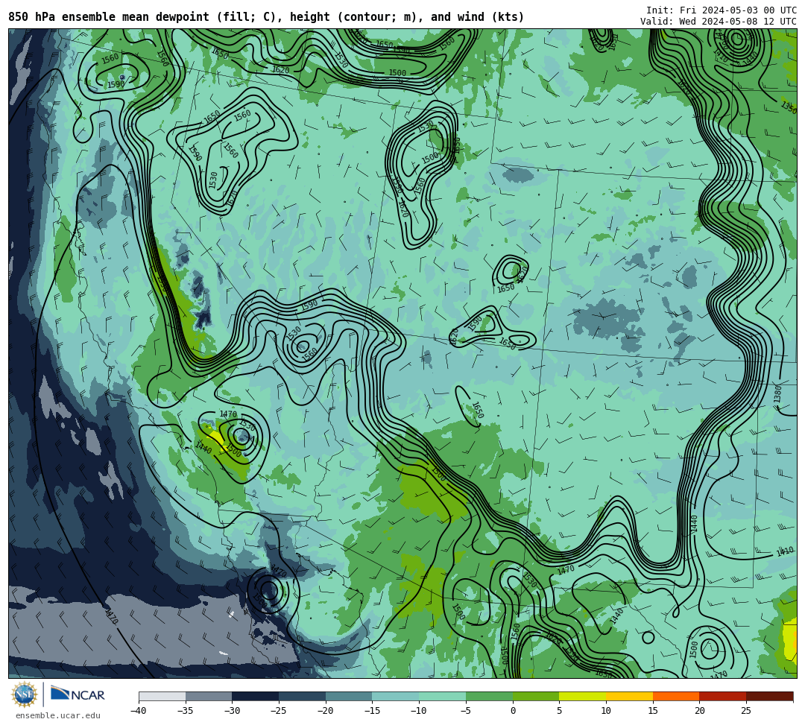
Task: Click the light teal -15 to -10 colorbar segment
Action: [396, 696]
